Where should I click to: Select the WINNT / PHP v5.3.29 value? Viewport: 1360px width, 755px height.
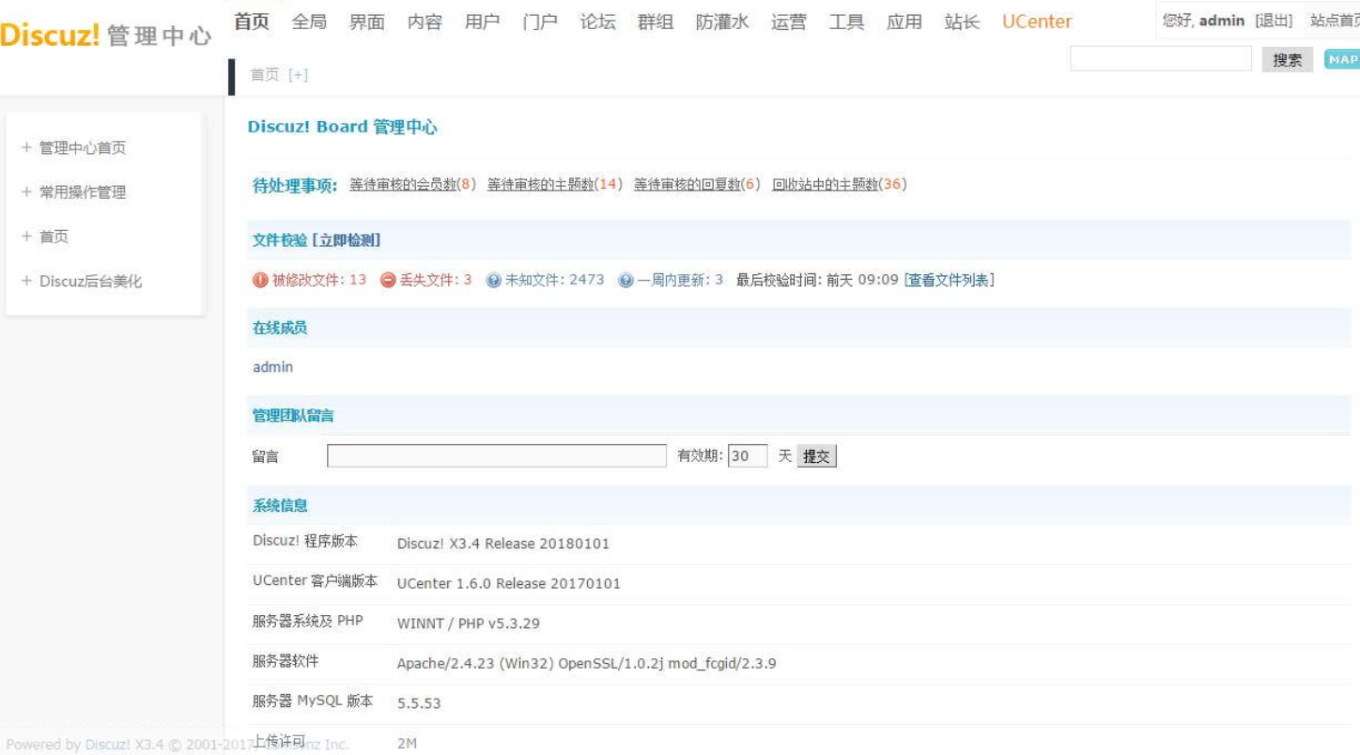469,624
